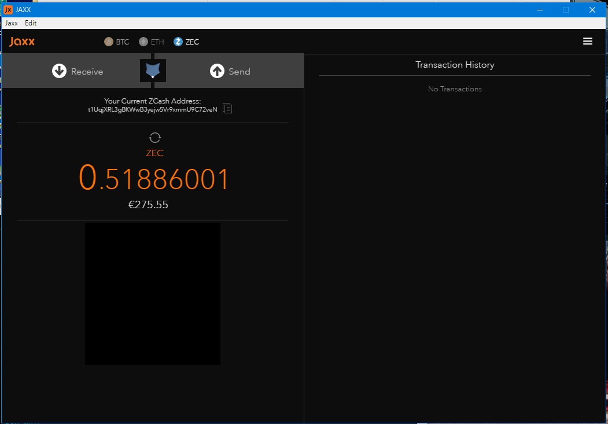Click the ZCash address text
Image resolution: width=608 pixels, height=424 pixels.
click(152, 110)
